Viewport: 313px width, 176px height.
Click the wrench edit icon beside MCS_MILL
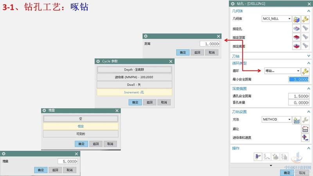pyautogui.click(x=305, y=19)
